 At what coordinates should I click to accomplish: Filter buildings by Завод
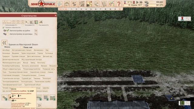pyautogui.click(x=33, y=63)
